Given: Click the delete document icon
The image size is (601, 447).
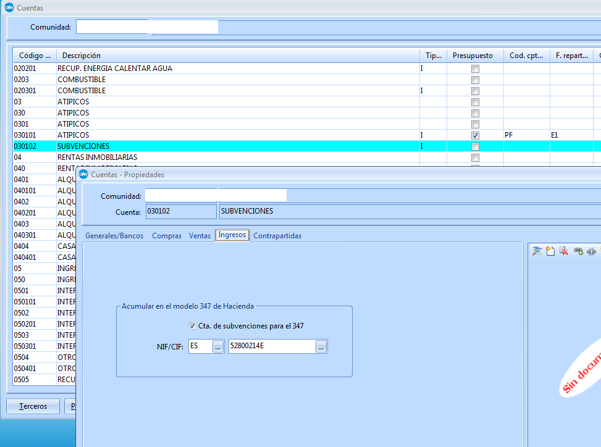Looking at the screenshot, I should point(563,251).
